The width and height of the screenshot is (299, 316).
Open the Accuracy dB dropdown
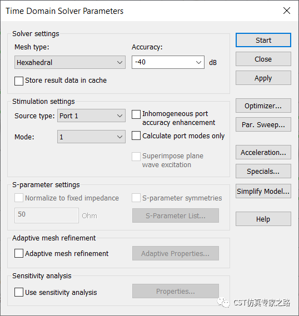coord(198,62)
